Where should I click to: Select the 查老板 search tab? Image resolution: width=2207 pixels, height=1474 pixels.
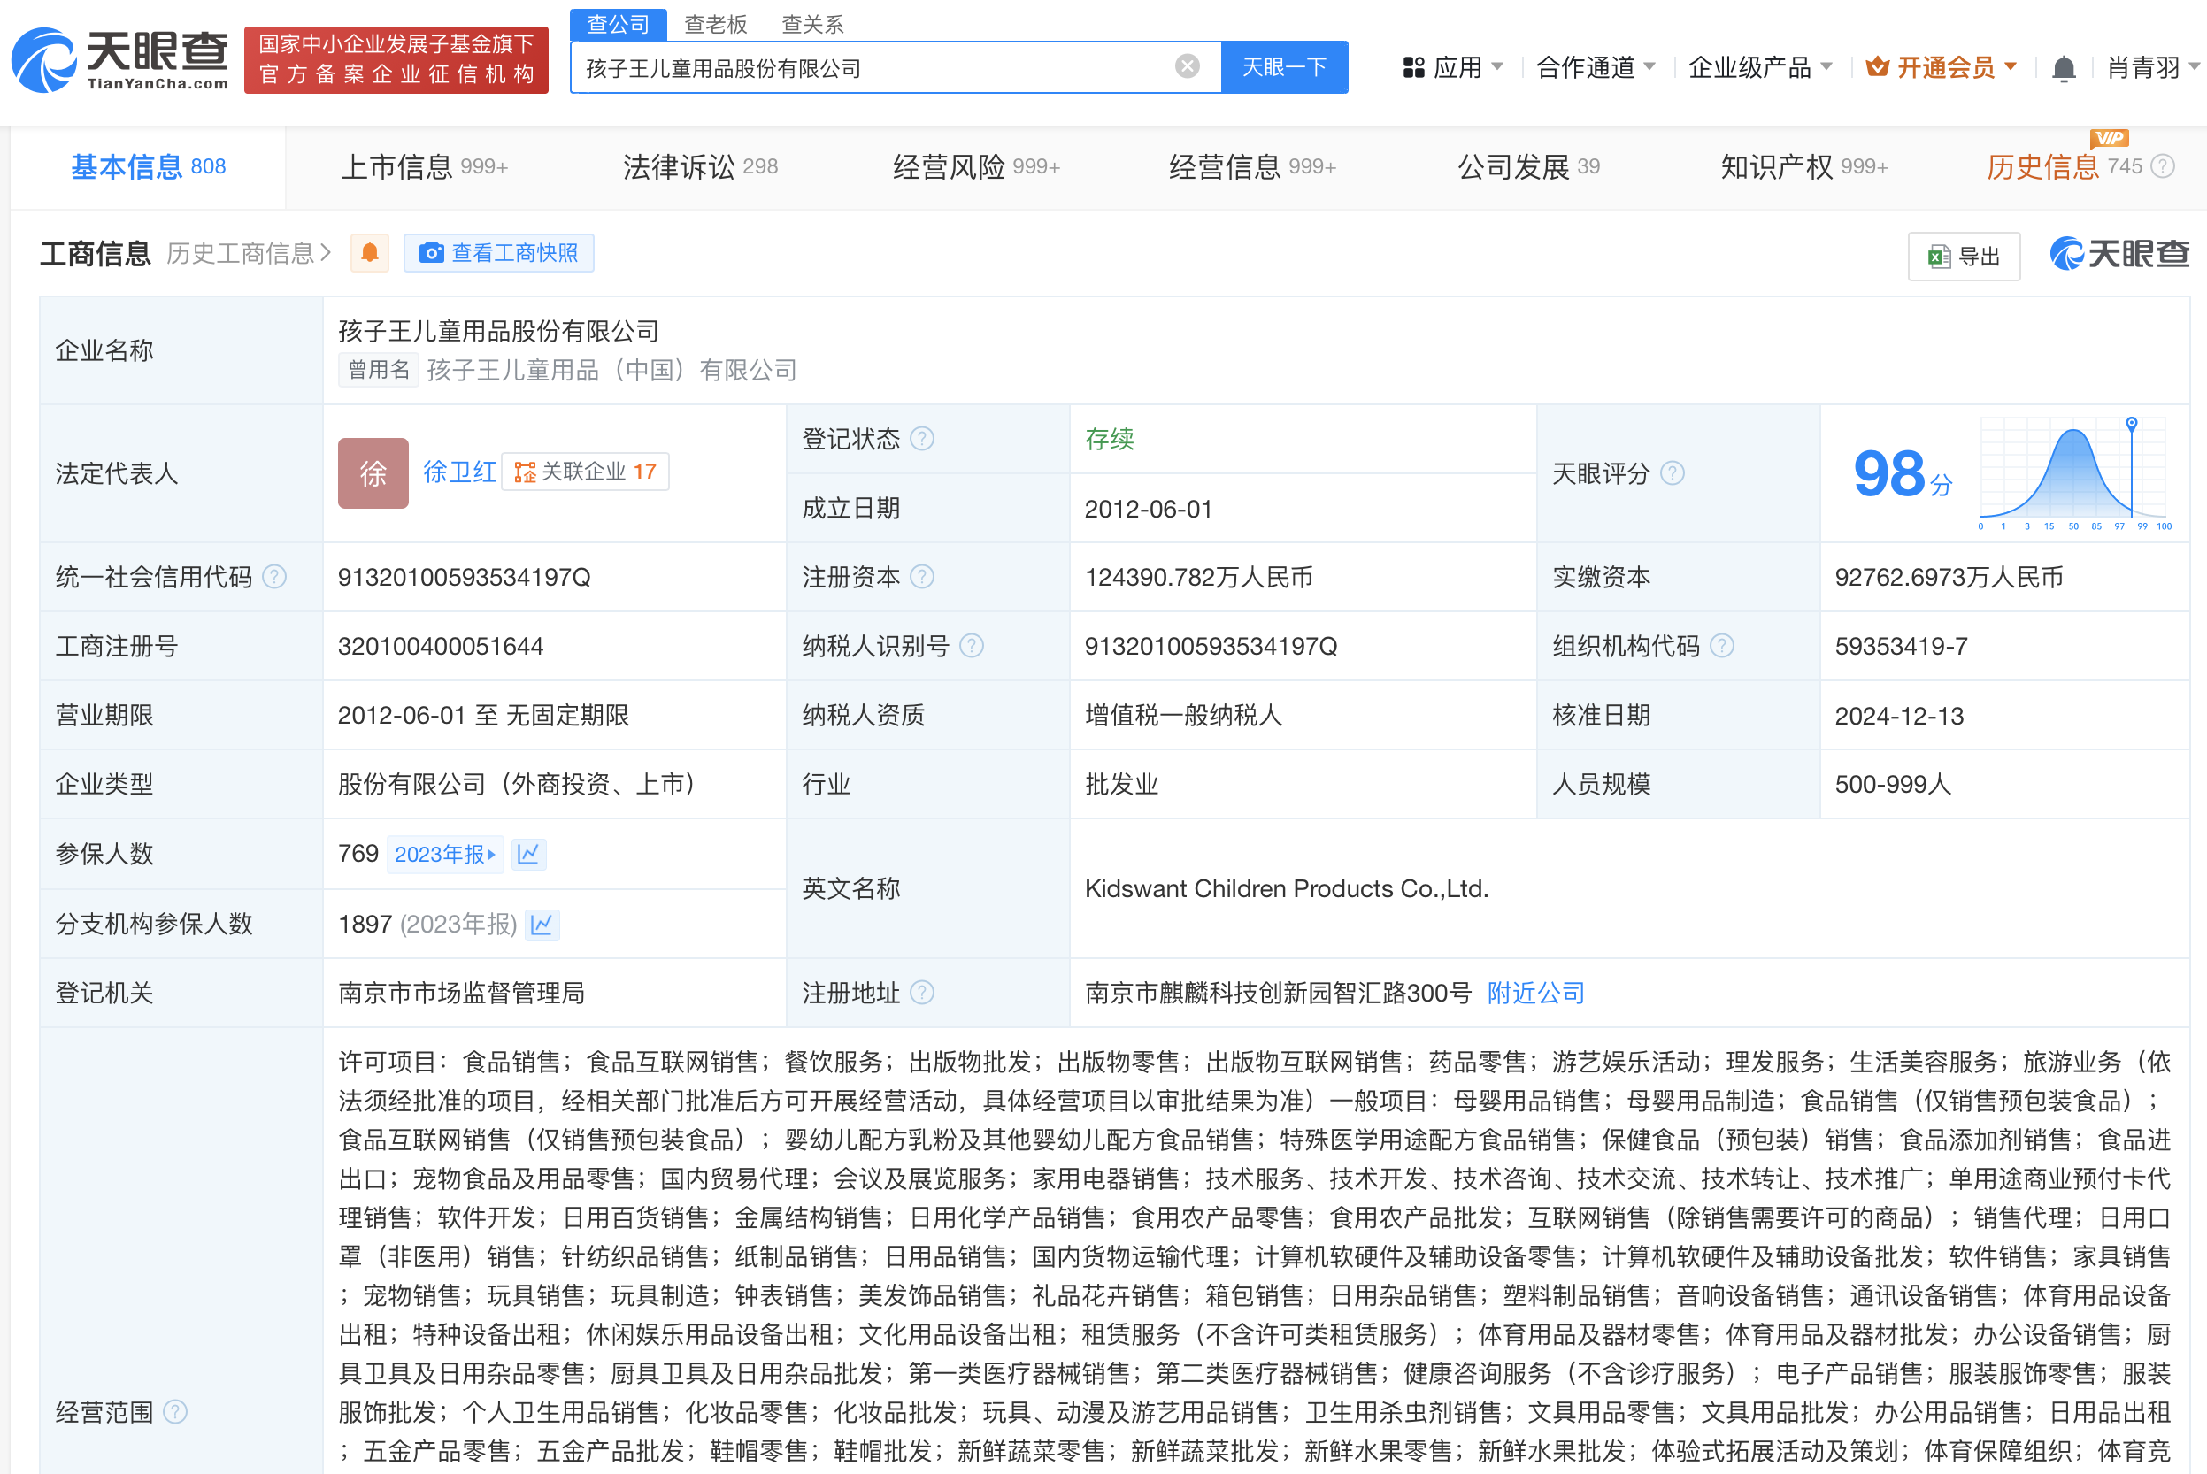[715, 24]
